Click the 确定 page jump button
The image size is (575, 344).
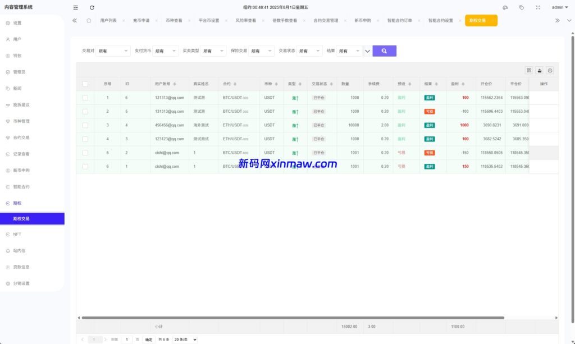pos(148,340)
